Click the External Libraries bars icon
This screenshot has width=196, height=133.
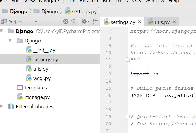click(11, 106)
